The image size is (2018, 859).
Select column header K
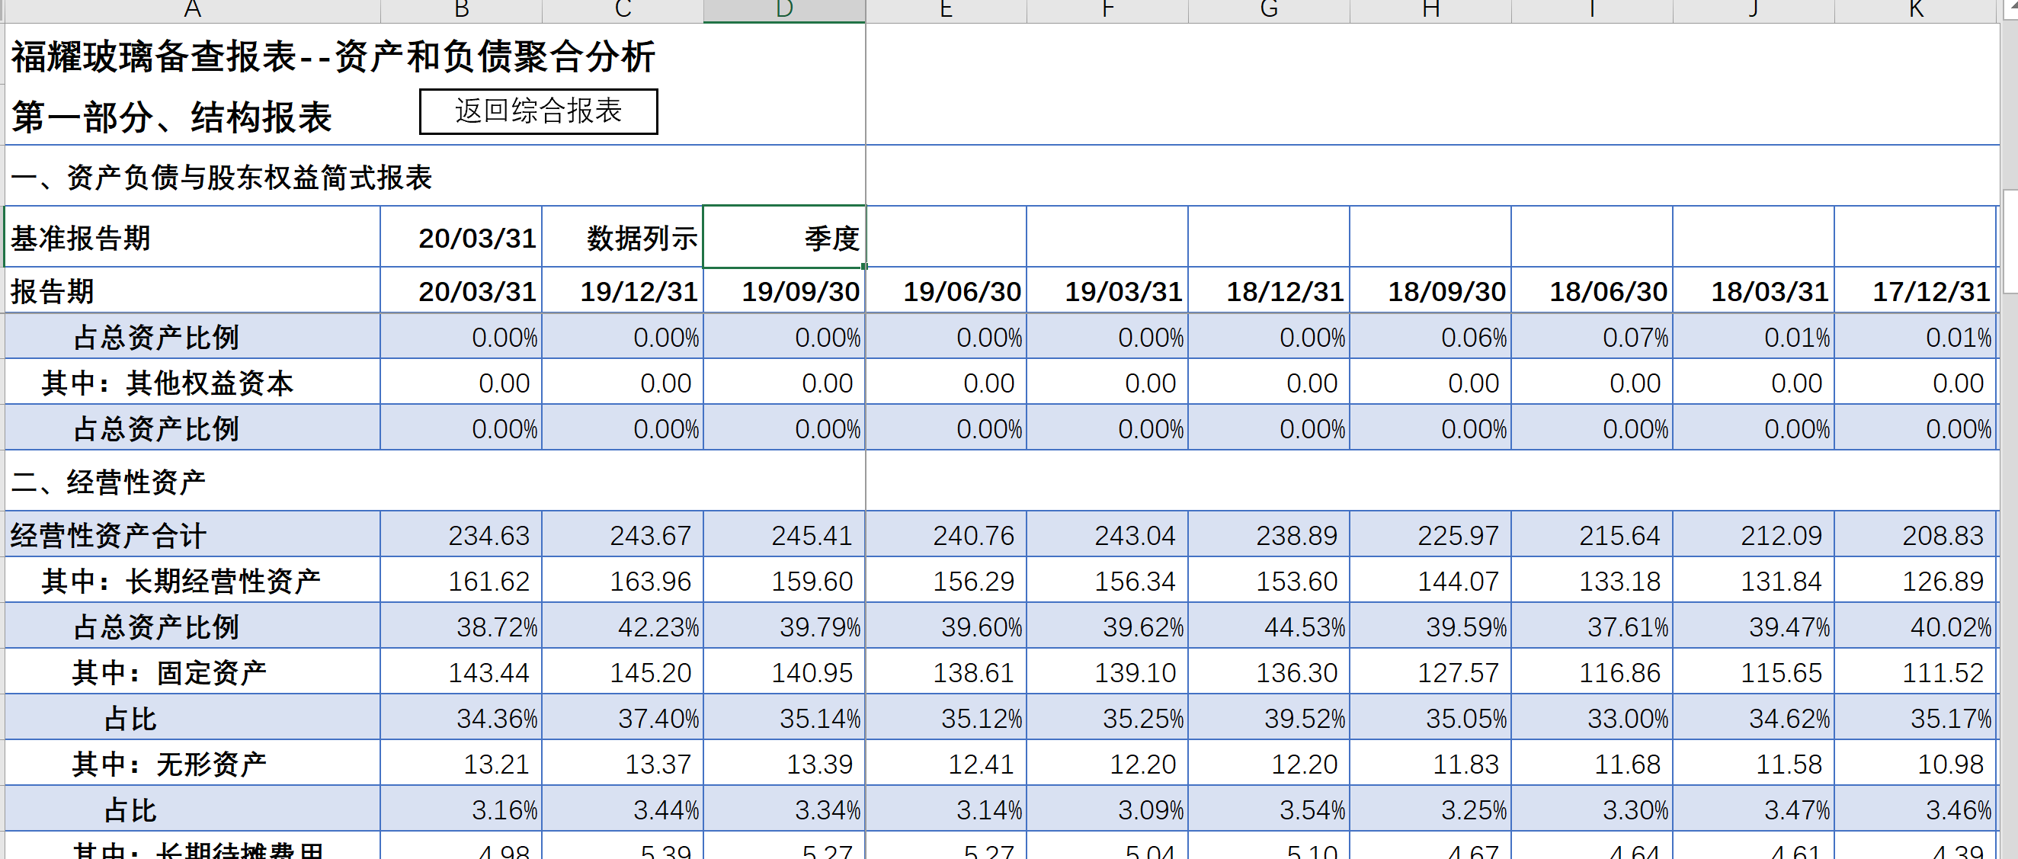click(x=1915, y=9)
